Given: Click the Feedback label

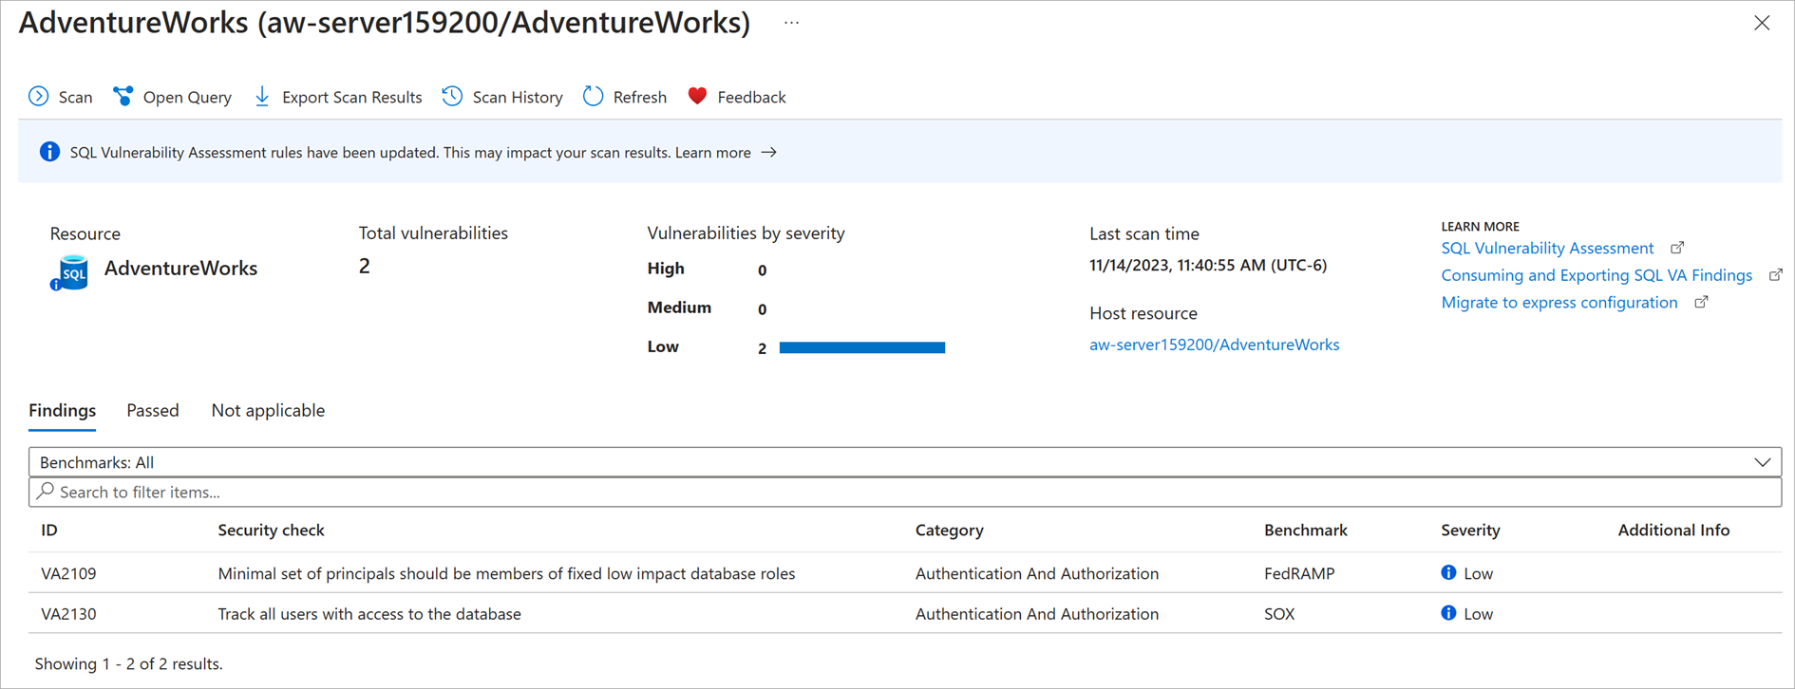Looking at the screenshot, I should [x=751, y=97].
